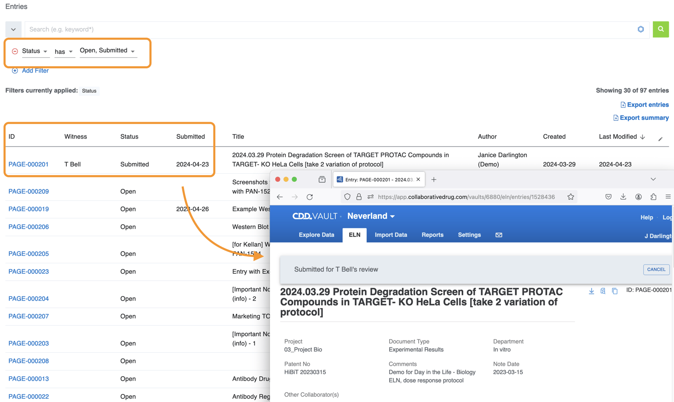Click the green search magnifier button
Screen dimensions: 674x402
click(660, 29)
